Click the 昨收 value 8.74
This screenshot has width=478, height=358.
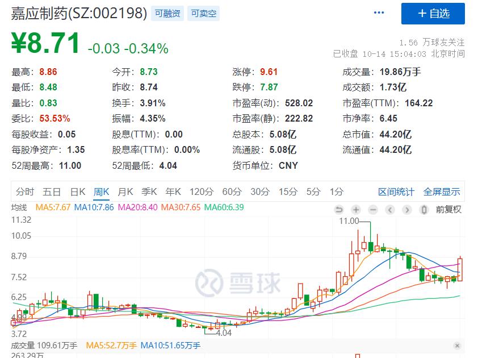click(149, 88)
